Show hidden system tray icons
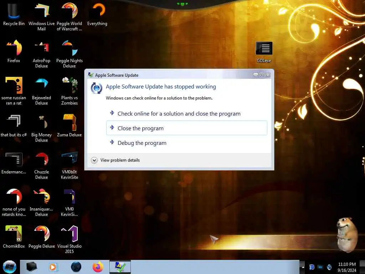365x274 pixels. (303, 267)
